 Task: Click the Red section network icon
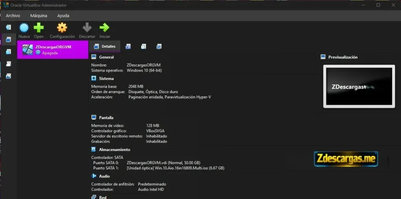[94, 197]
